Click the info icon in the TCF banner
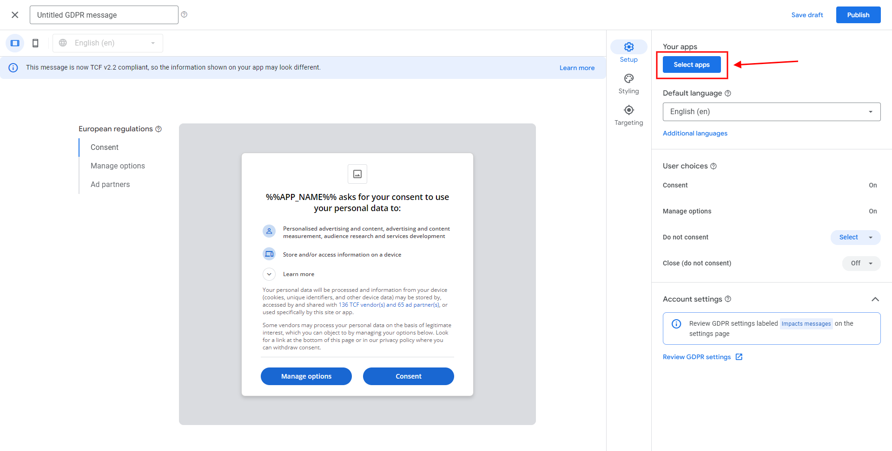 click(13, 67)
